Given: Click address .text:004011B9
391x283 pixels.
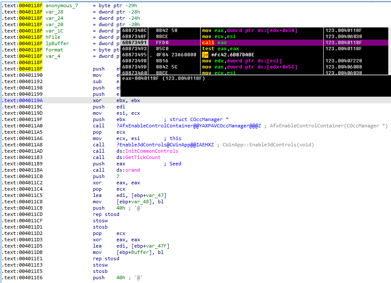Looking at the screenshot, I should [22, 164].
